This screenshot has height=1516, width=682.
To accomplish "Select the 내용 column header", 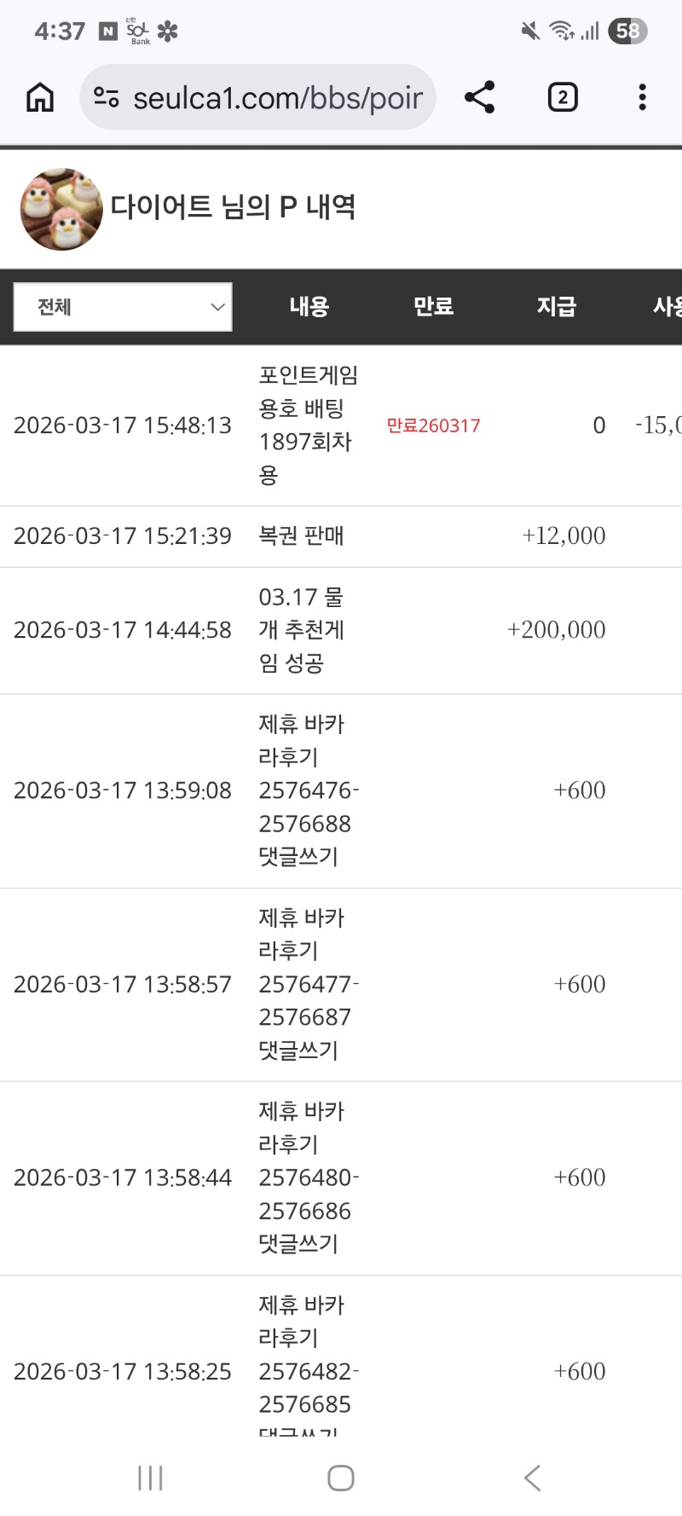I will tap(309, 307).
